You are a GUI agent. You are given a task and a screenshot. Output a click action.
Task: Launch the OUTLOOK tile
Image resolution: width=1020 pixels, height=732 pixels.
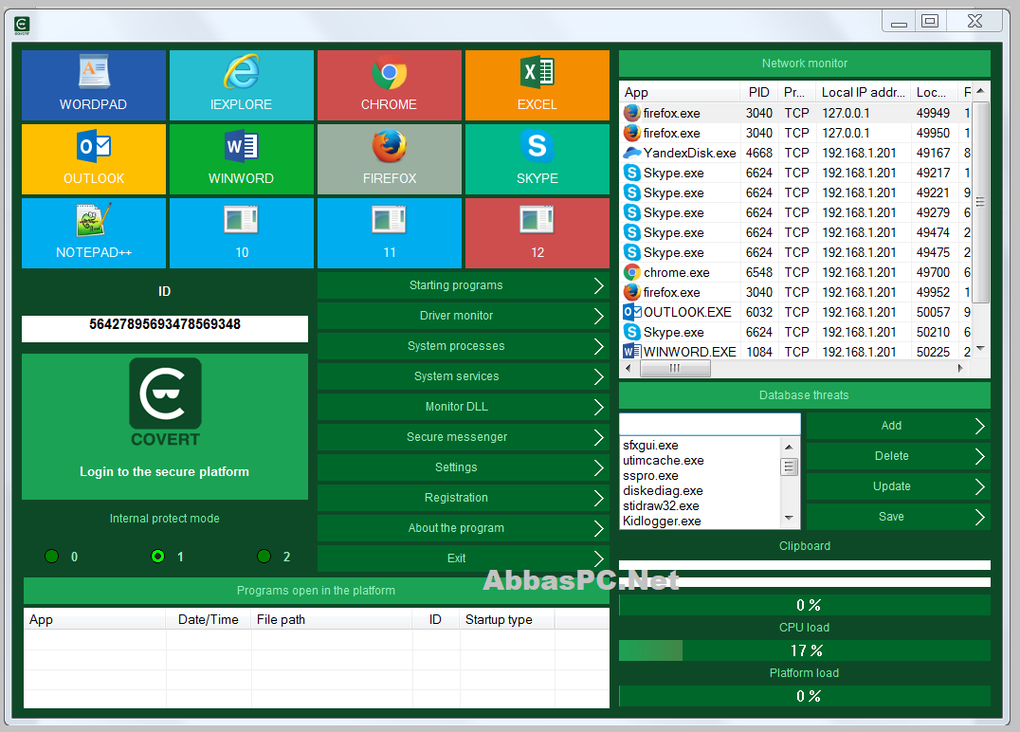click(94, 159)
